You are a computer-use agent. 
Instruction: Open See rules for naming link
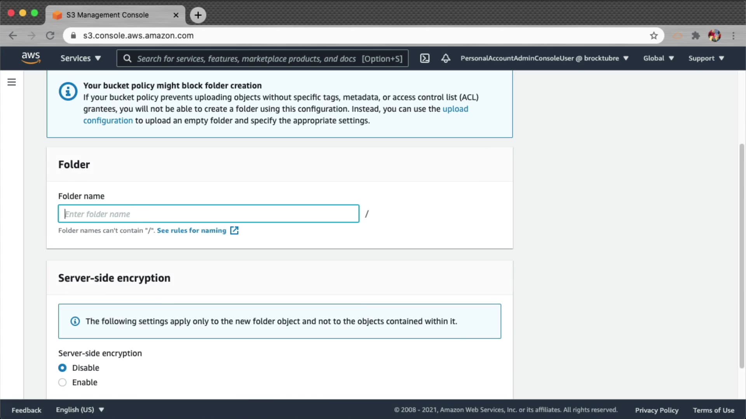click(x=191, y=230)
